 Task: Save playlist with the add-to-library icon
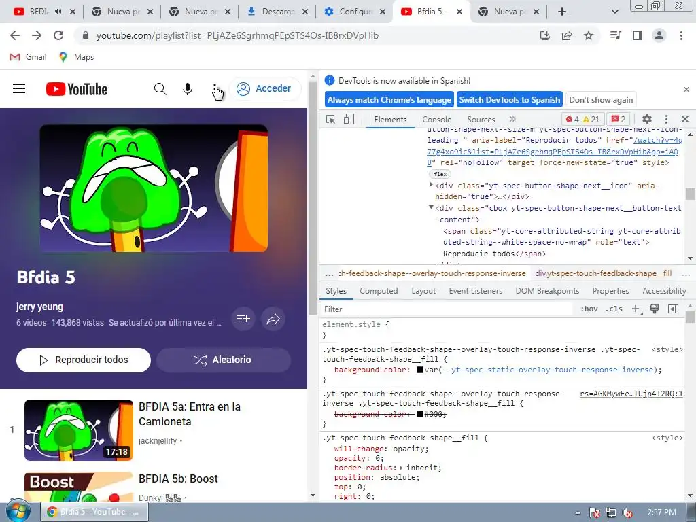pos(243,319)
